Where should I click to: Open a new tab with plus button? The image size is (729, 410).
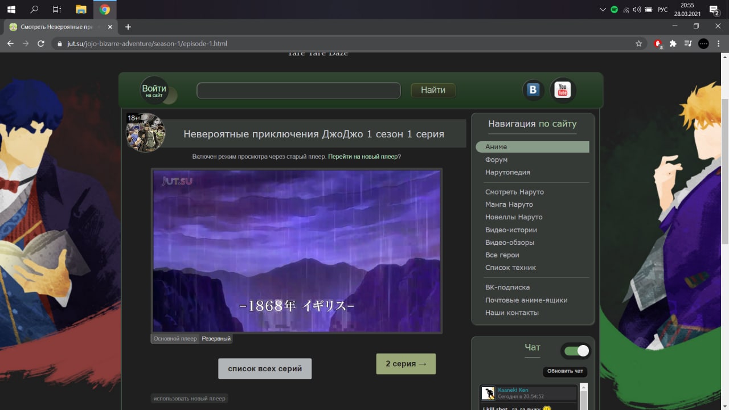pyautogui.click(x=128, y=27)
